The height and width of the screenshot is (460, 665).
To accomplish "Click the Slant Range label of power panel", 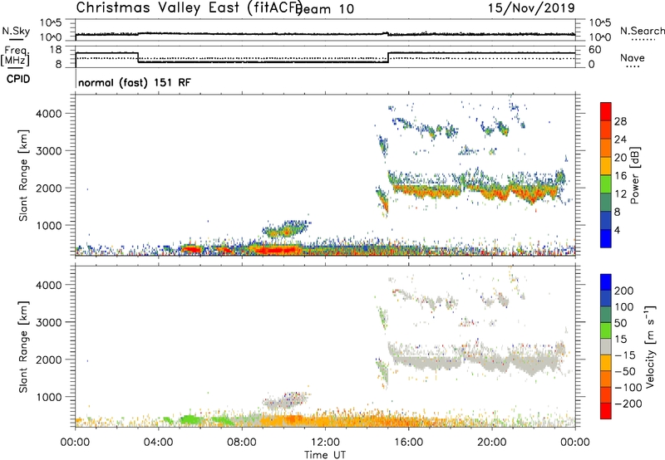I will coord(23,175).
